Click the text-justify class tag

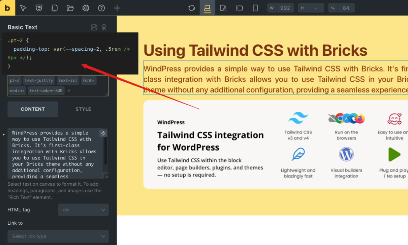[x=39, y=81]
